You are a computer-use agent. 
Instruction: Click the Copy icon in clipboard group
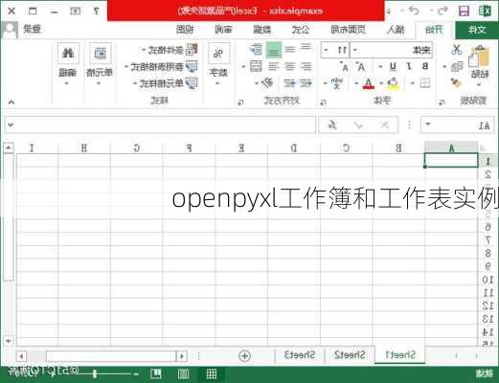457,67
